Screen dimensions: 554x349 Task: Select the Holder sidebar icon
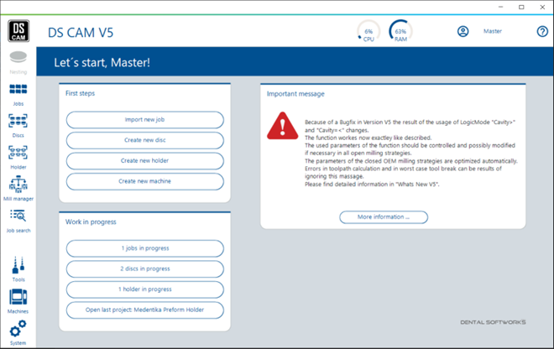[18, 154]
